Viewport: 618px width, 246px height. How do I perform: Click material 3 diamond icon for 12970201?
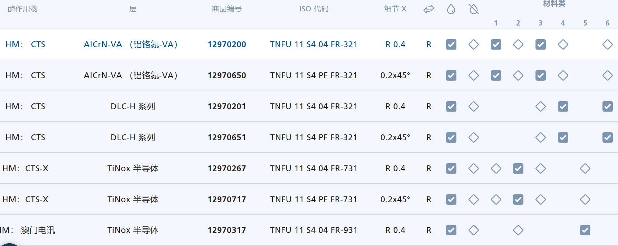[540, 106]
